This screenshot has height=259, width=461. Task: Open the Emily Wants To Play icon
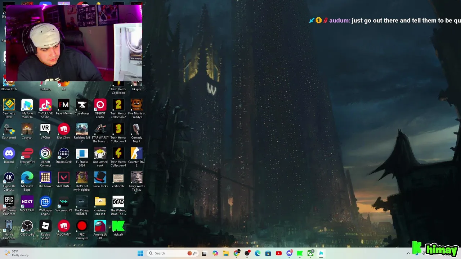click(136, 181)
